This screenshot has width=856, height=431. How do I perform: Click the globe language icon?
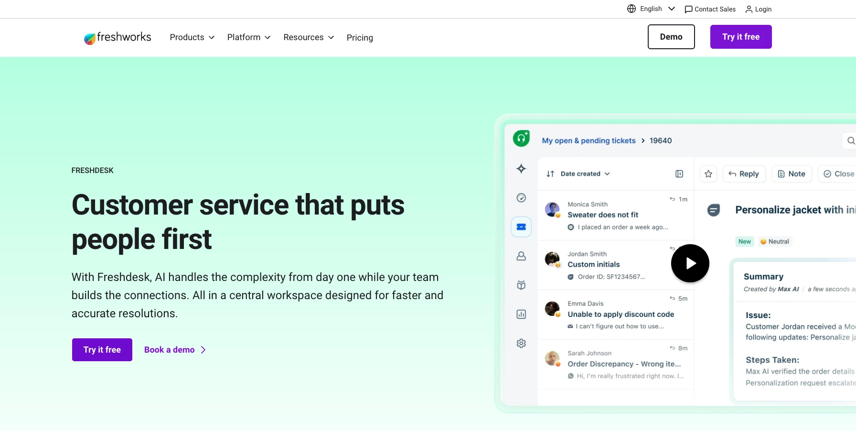(631, 9)
